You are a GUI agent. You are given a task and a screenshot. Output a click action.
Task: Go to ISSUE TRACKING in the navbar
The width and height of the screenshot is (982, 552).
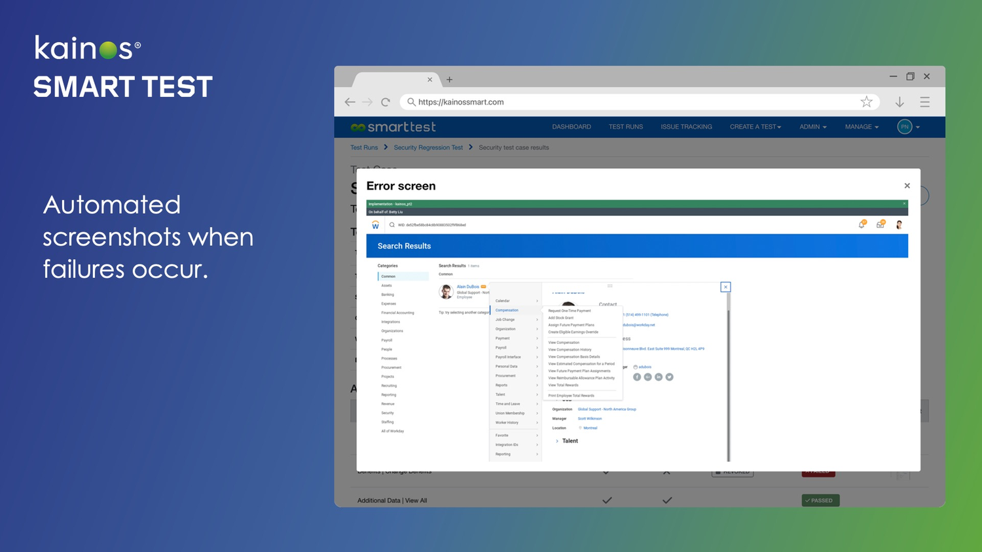coord(686,127)
